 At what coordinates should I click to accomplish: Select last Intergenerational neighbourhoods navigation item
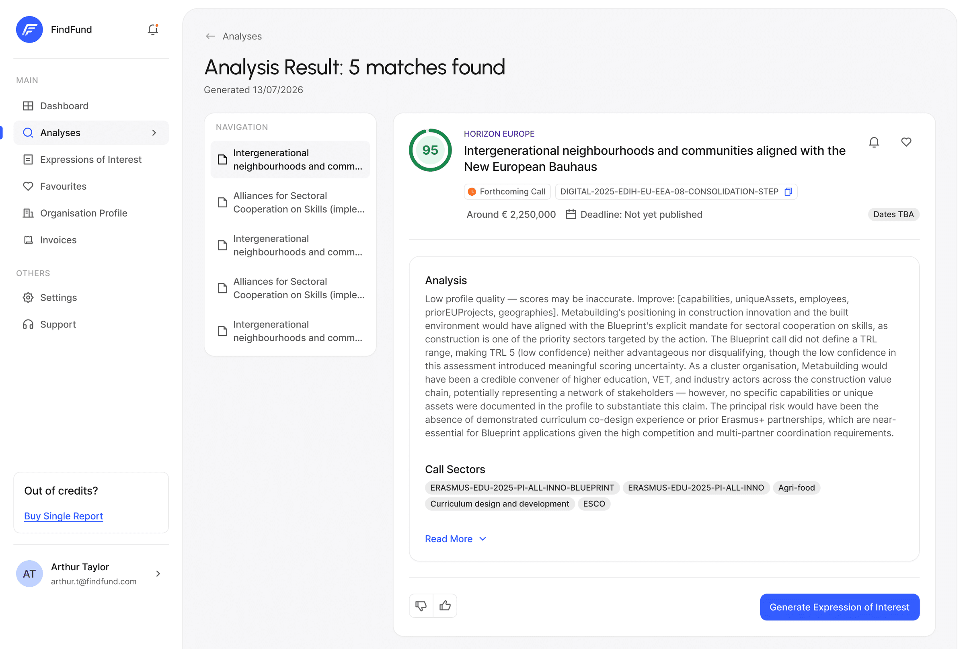[290, 331]
